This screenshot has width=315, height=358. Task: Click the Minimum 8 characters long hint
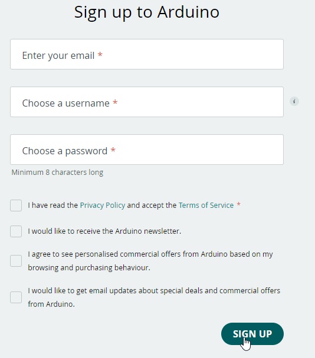pyautogui.click(x=57, y=172)
